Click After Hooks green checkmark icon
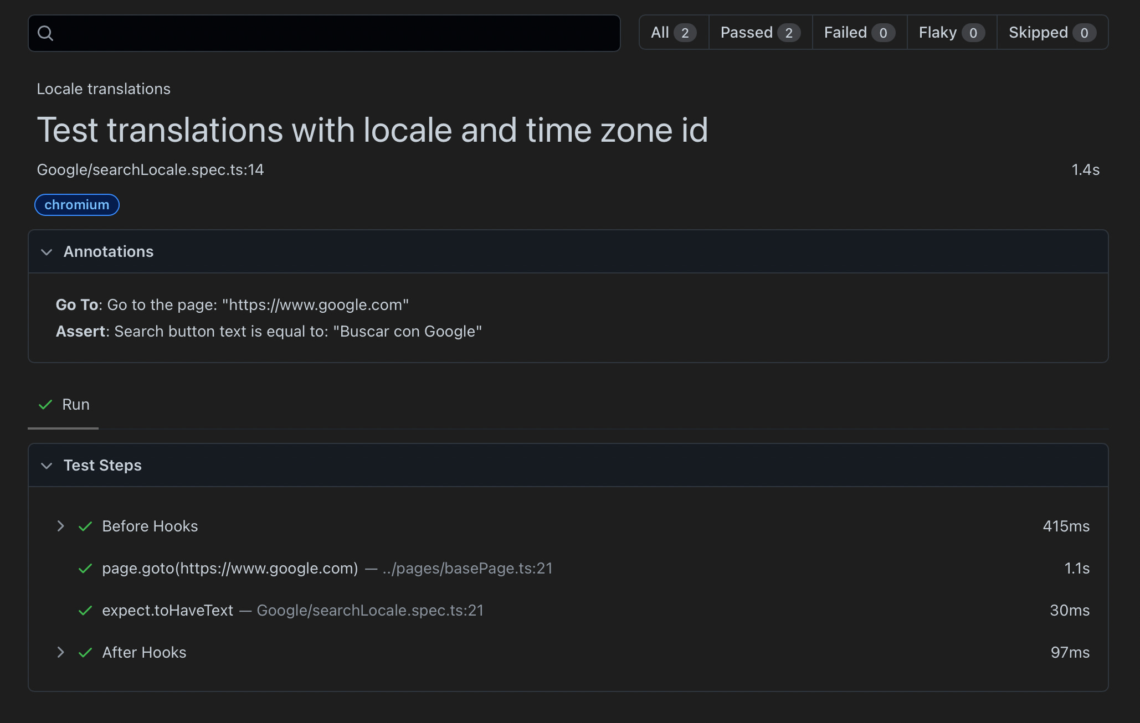1140x723 pixels. tap(85, 653)
